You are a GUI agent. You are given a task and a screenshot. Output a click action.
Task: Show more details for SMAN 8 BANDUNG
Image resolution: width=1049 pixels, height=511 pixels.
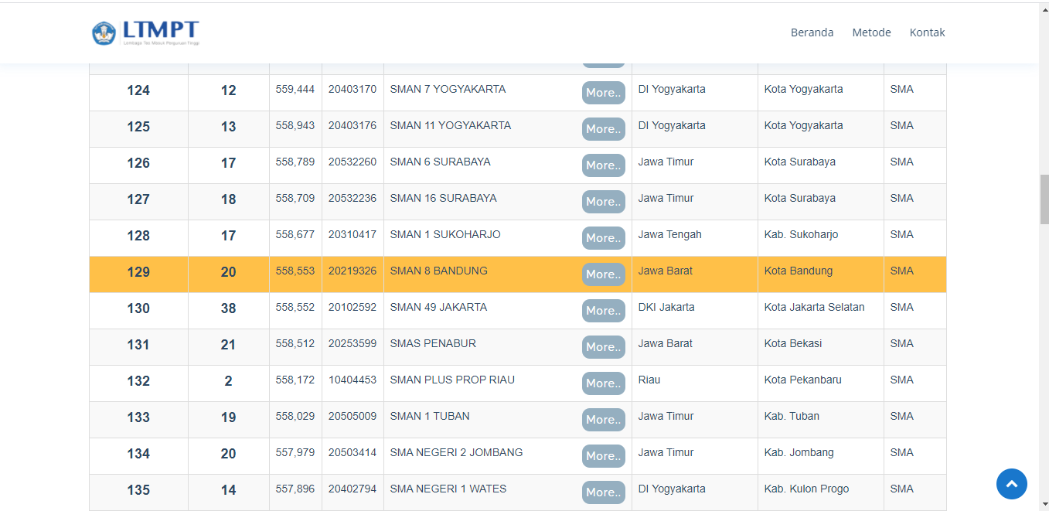click(604, 274)
